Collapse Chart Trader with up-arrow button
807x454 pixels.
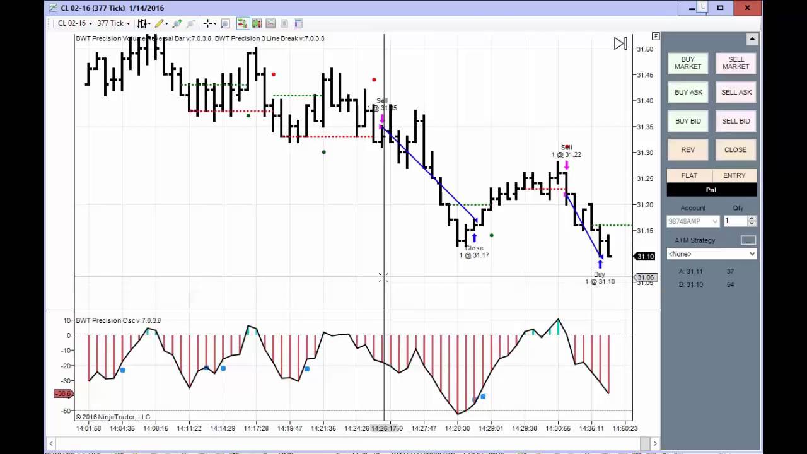pyautogui.click(x=752, y=39)
